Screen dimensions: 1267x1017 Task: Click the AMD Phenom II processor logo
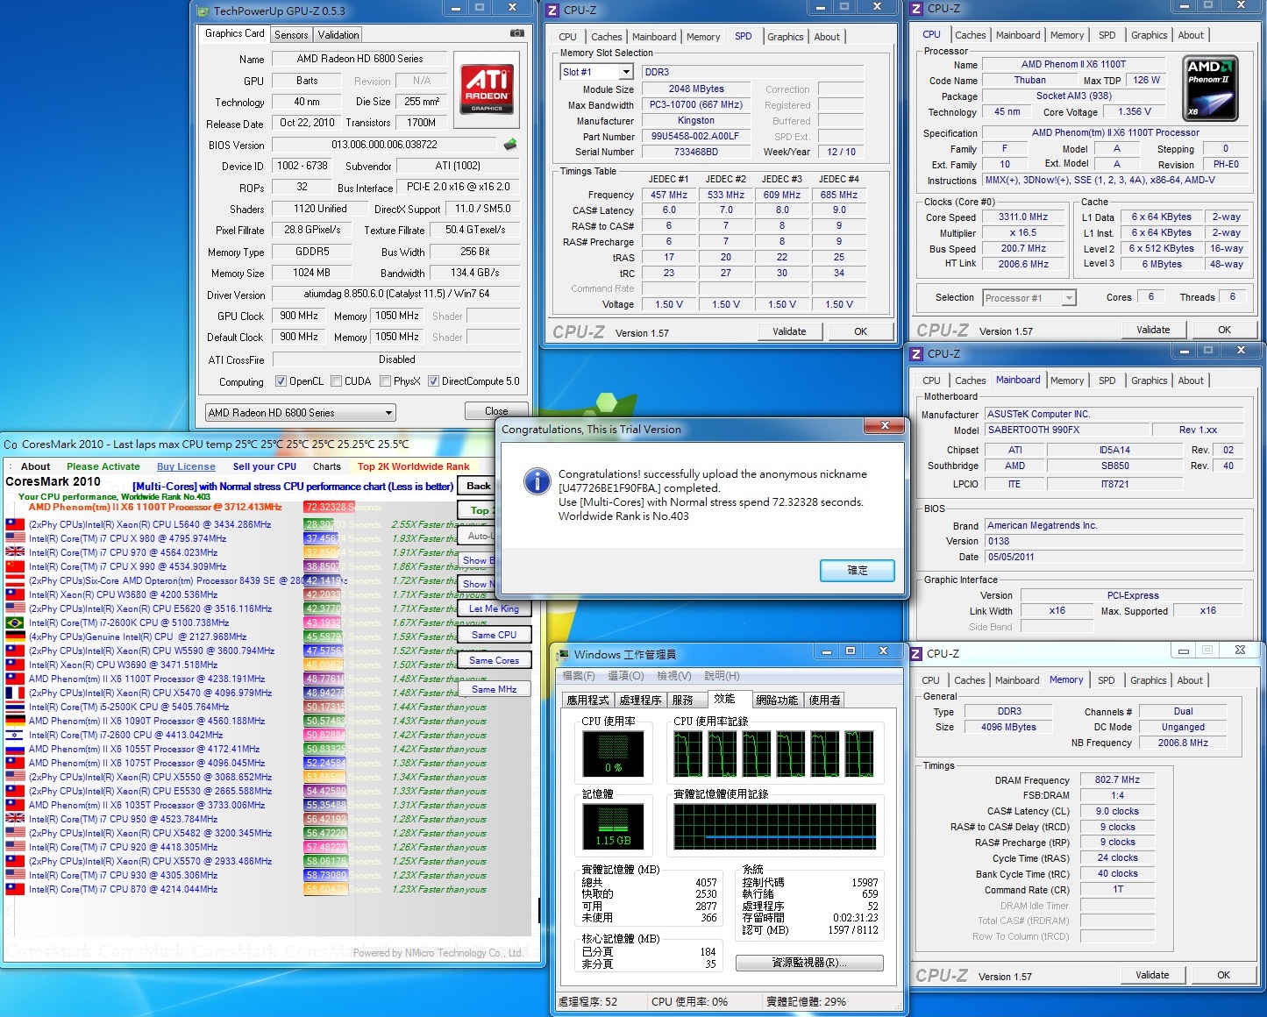click(x=1211, y=89)
